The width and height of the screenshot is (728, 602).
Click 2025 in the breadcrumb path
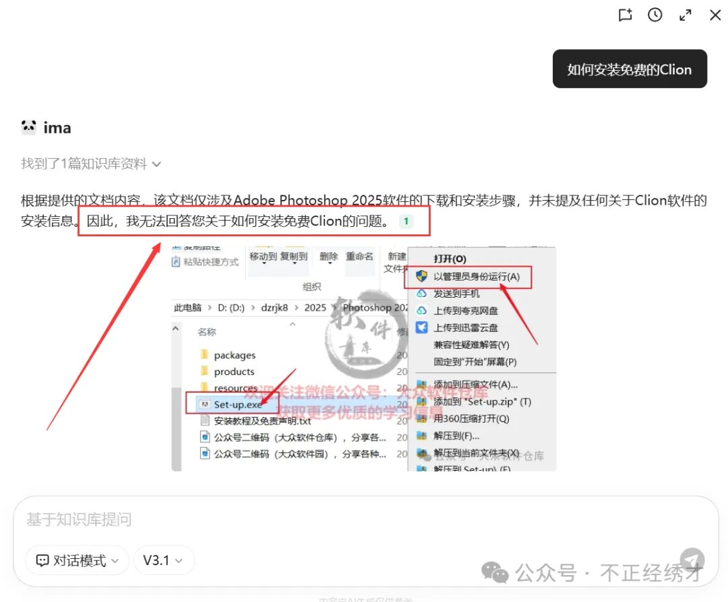pyautogui.click(x=315, y=308)
